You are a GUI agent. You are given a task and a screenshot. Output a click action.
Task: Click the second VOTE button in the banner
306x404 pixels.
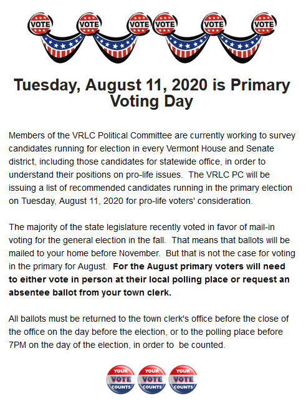[89, 24]
